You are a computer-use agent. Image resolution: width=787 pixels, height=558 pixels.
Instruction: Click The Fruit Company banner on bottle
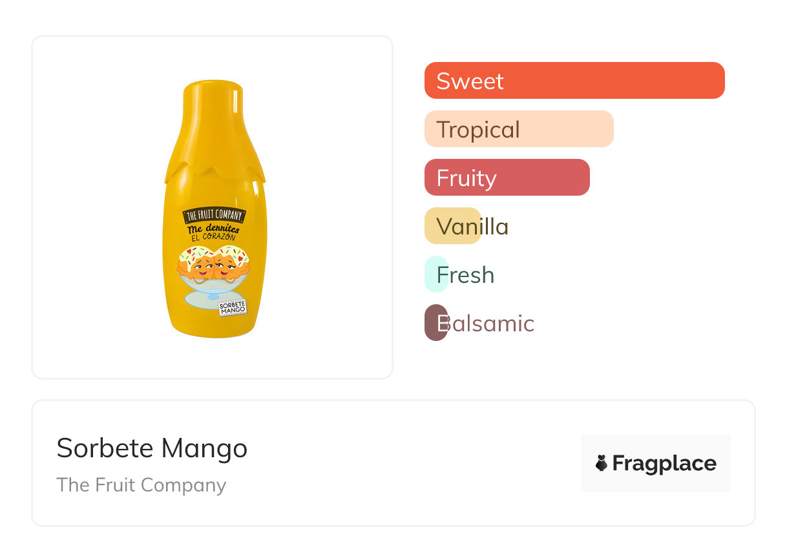pyautogui.click(x=213, y=215)
